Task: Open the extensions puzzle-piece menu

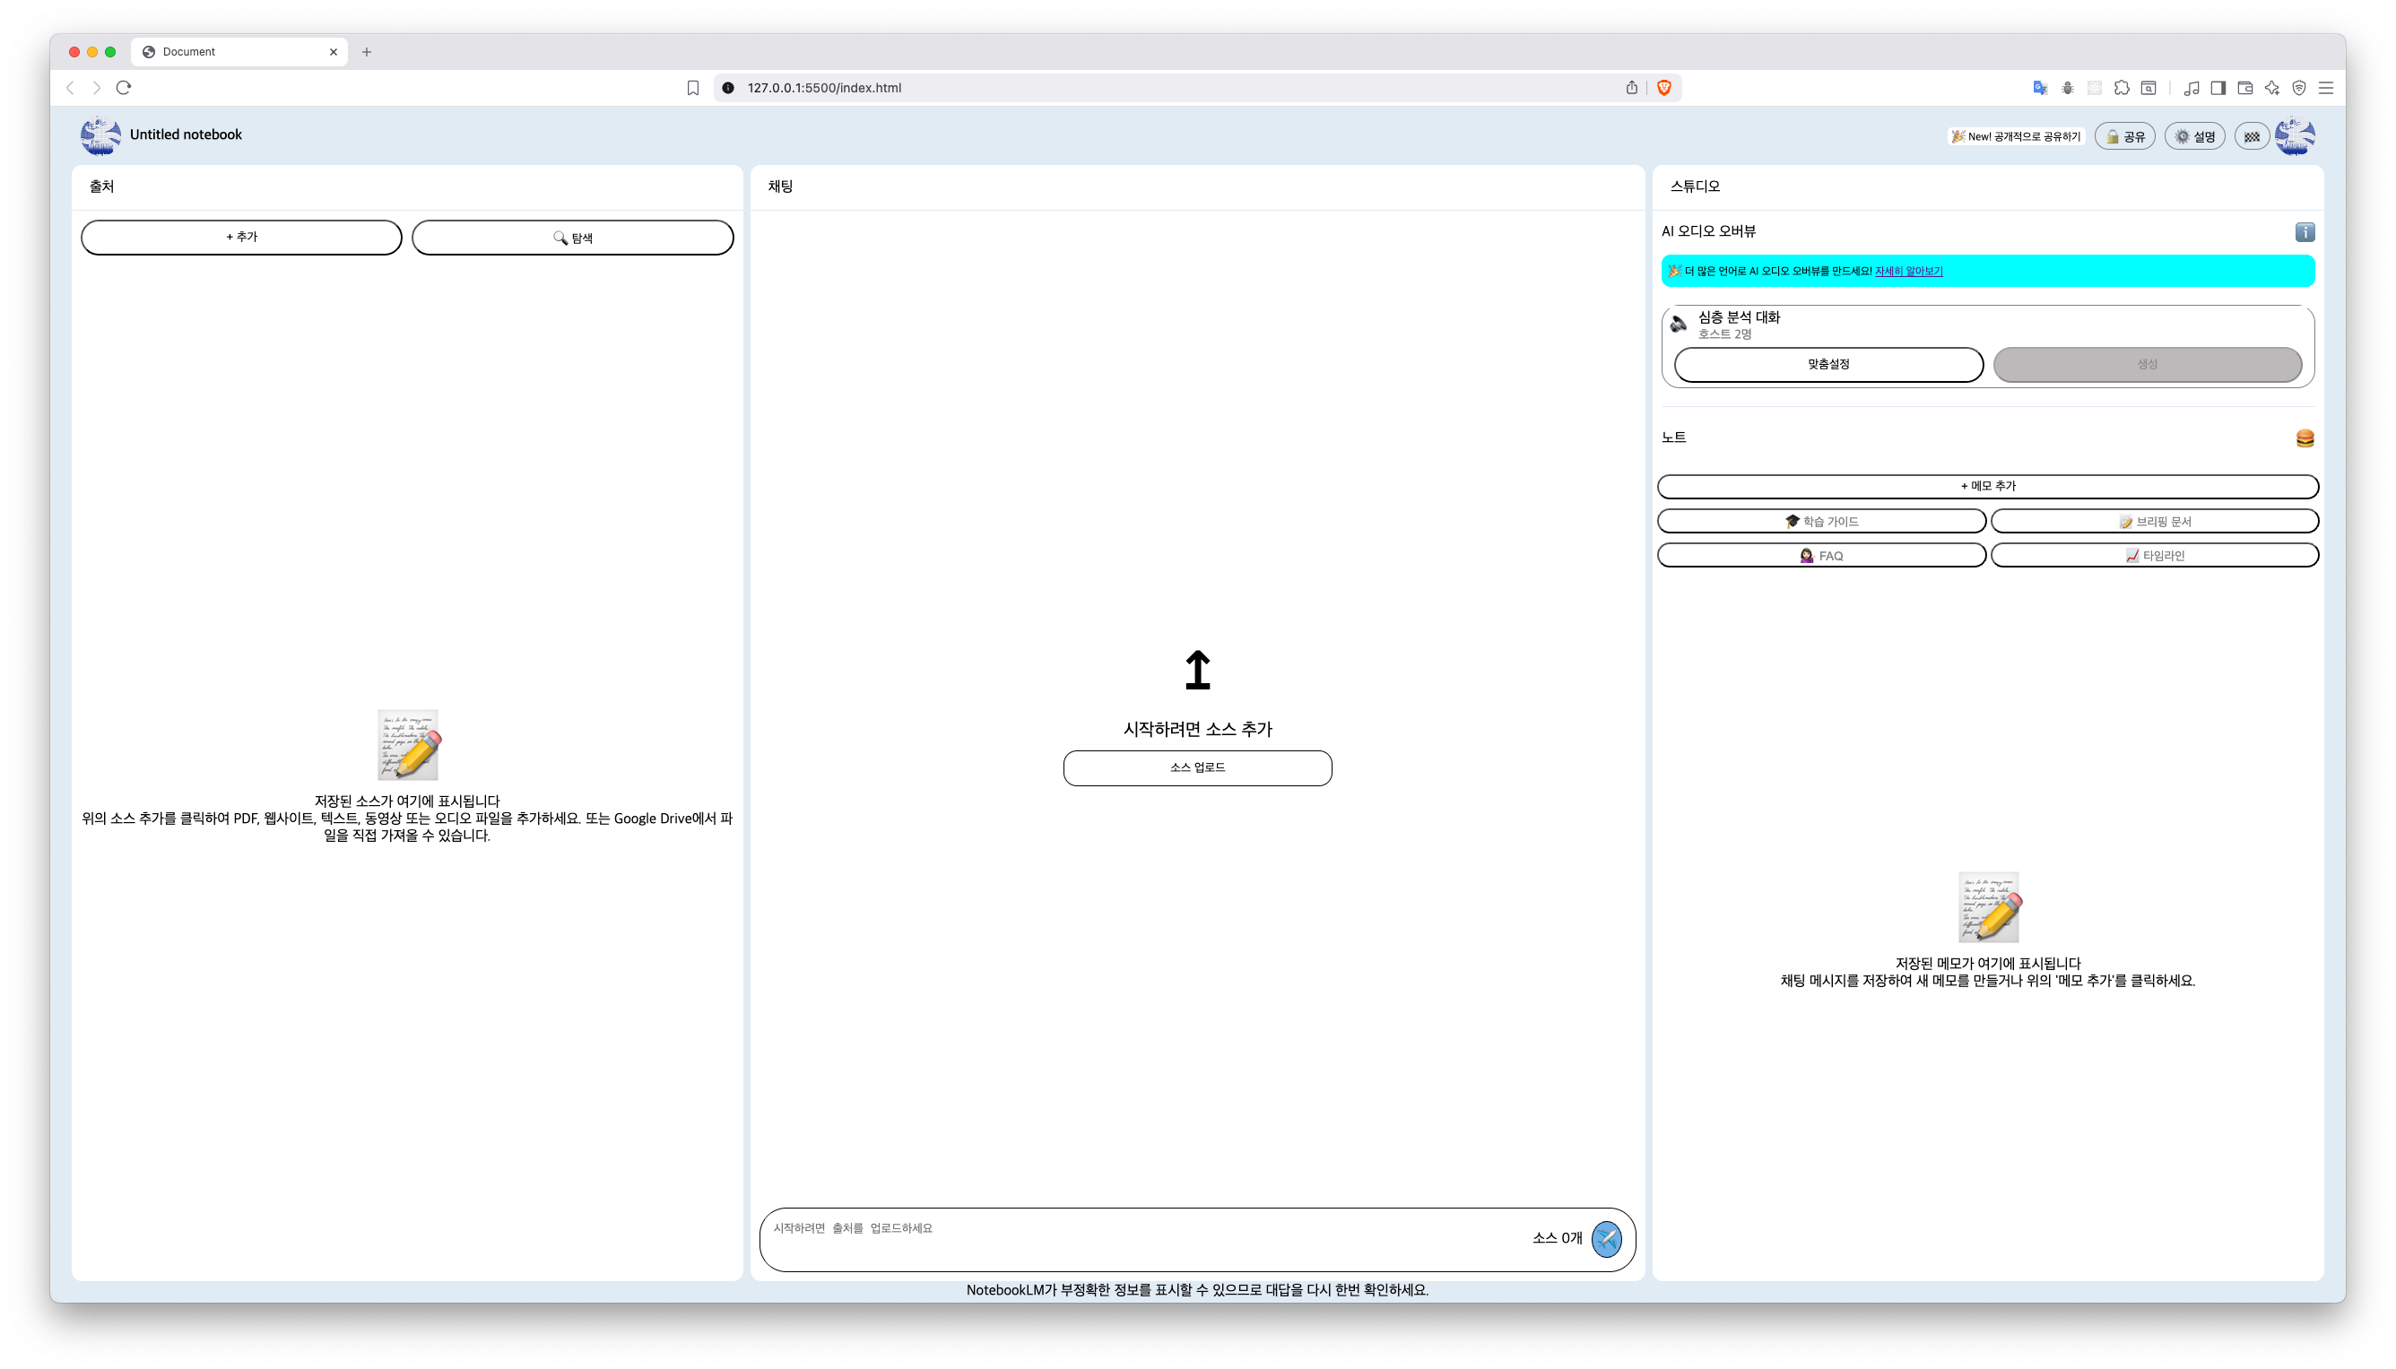Action: (2122, 88)
